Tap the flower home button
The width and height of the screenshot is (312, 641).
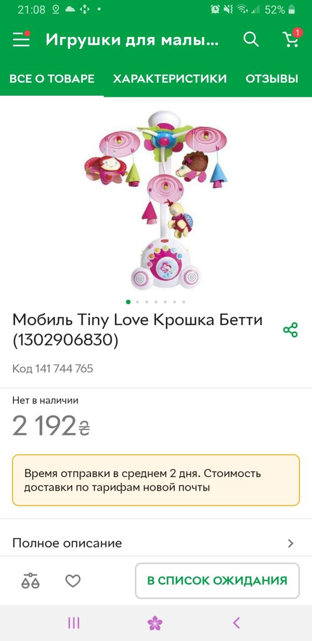(x=155, y=623)
